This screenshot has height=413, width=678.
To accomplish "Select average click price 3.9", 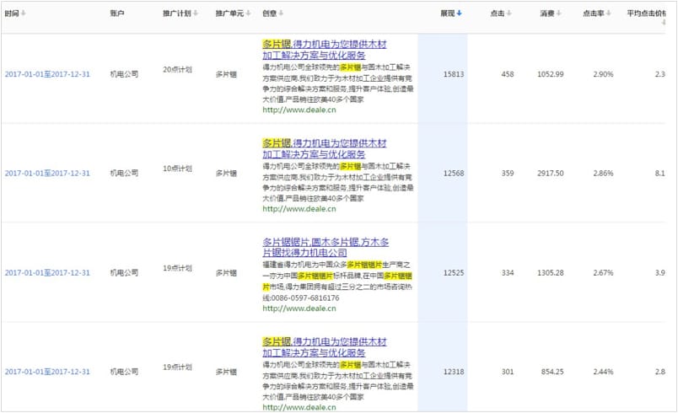I will (659, 273).
